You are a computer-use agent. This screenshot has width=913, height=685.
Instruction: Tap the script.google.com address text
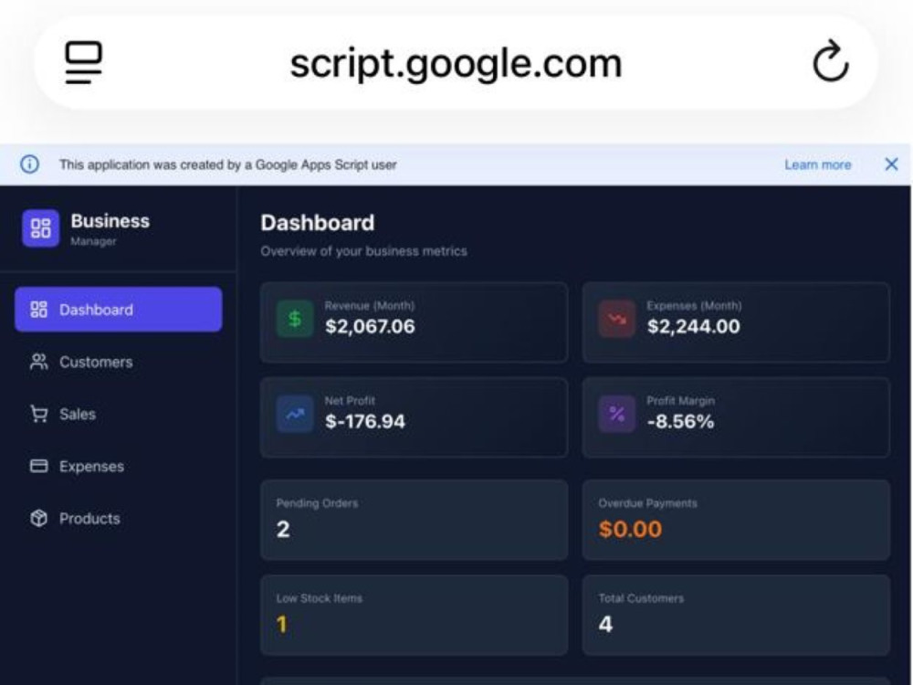(456, 63)
